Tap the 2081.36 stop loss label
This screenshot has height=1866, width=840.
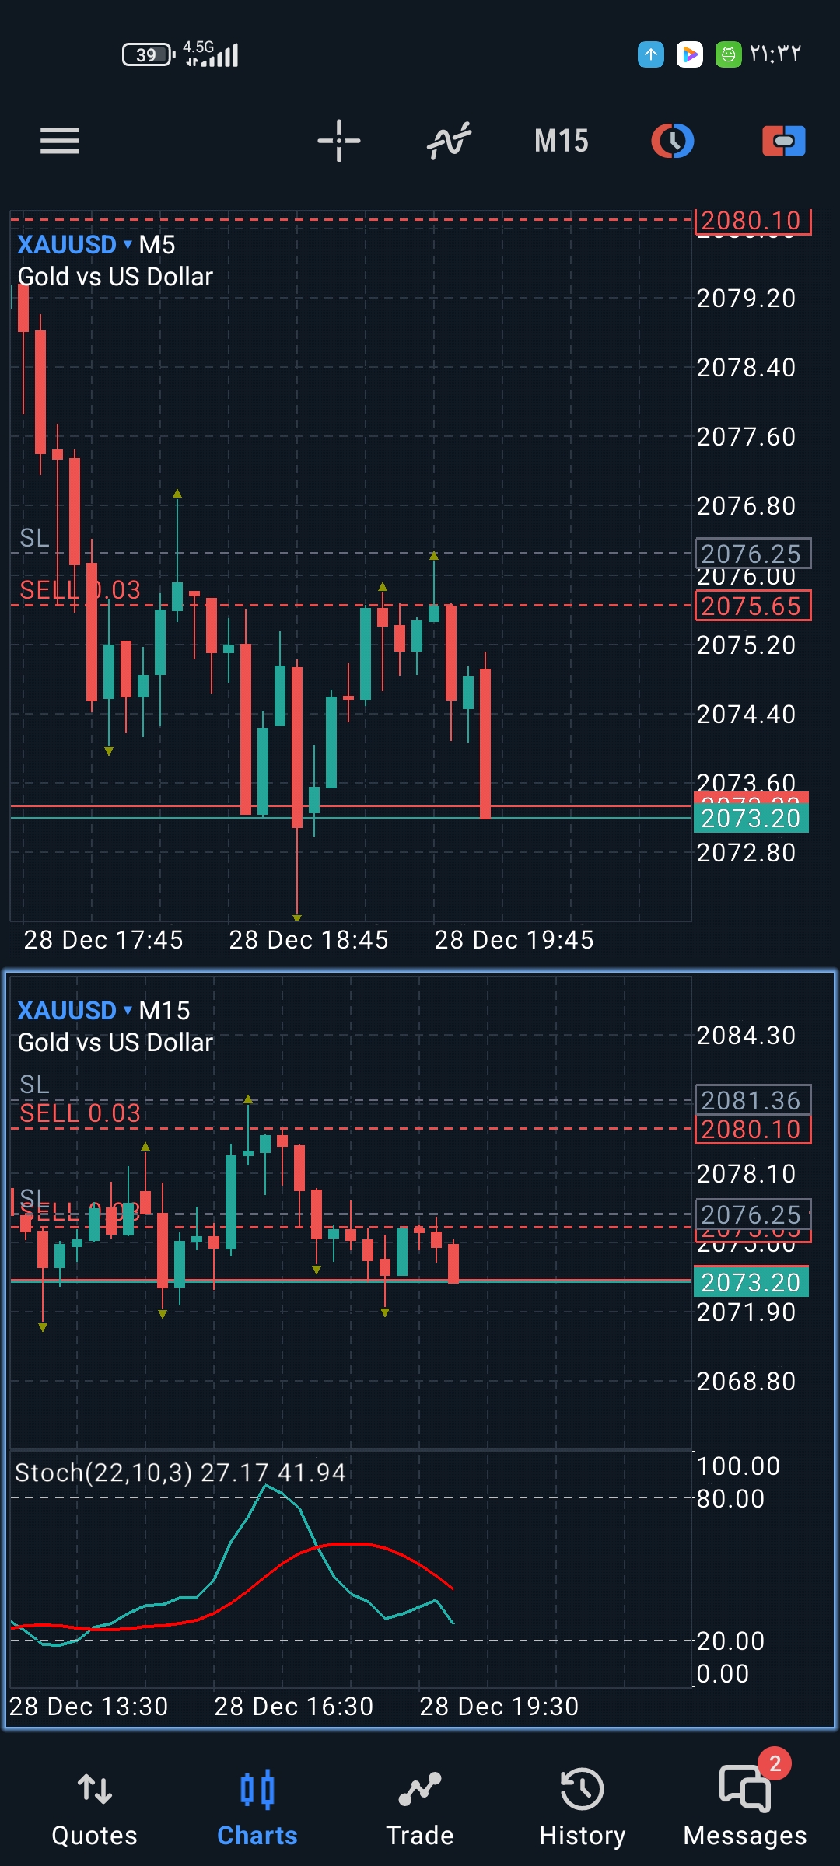(752, 1100)
